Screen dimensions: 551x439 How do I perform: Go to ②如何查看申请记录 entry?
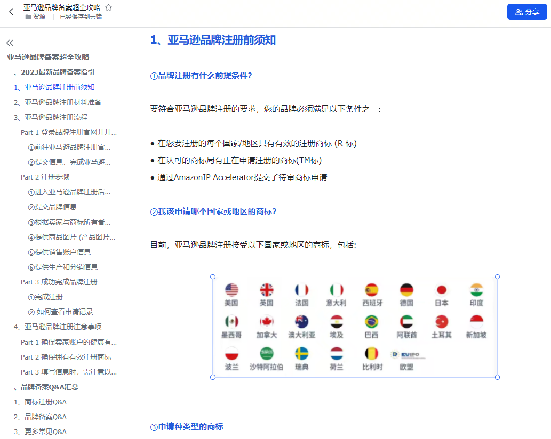click(60, 312)
